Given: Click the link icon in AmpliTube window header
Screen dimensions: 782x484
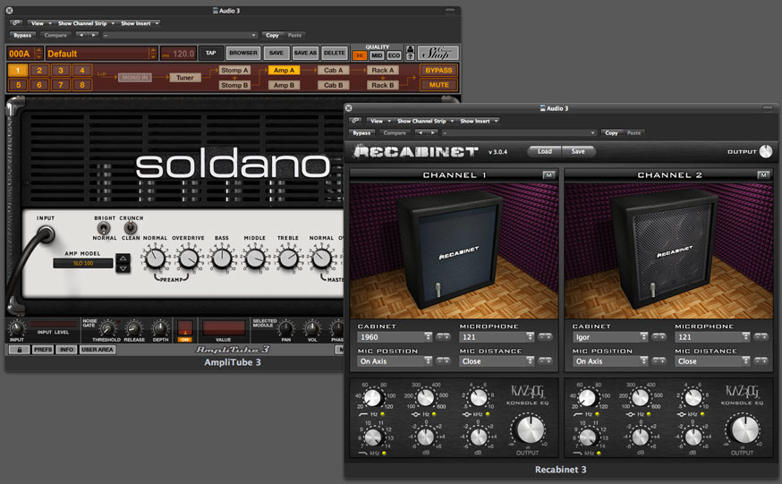Looking at the screenshot, I should click(x=16, y=23).
